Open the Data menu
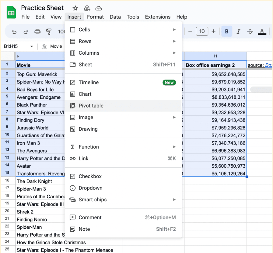 point(115,17)
